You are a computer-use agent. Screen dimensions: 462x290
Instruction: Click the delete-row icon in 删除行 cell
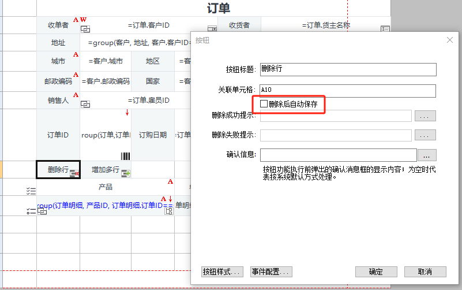[74, 173]
